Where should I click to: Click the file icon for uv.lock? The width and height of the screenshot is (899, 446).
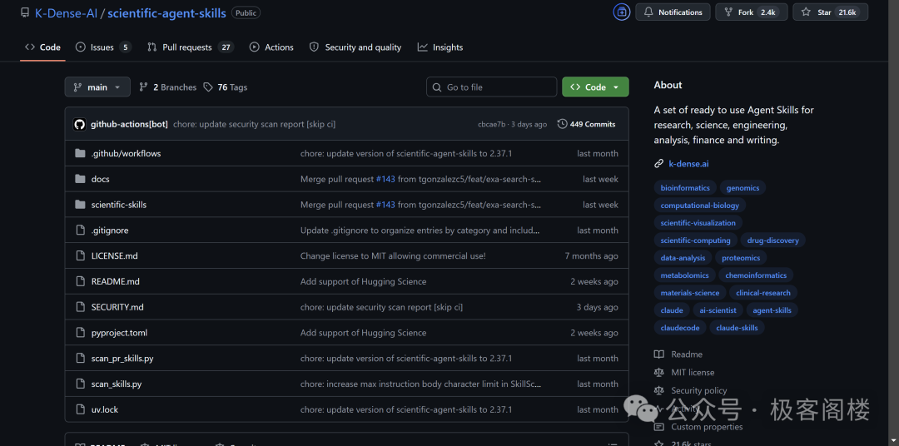tap(80, 409)
